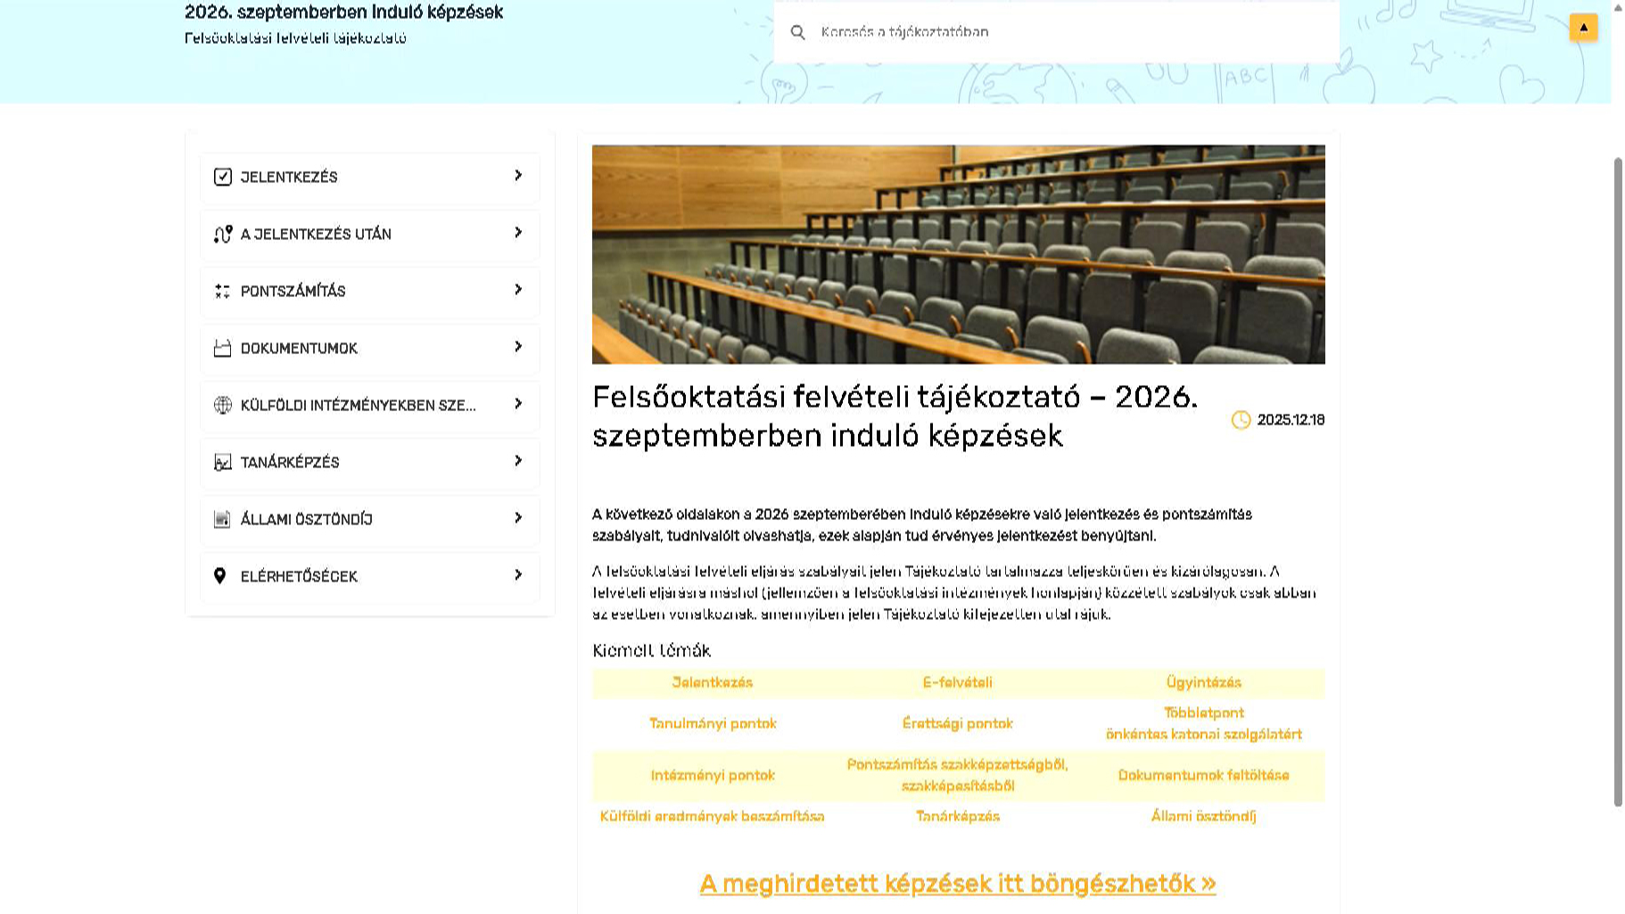Viewport: 1625px width, 914px height.
Task: Expand the Jelentkezés menu chevron
Action: tap(518, 176)
